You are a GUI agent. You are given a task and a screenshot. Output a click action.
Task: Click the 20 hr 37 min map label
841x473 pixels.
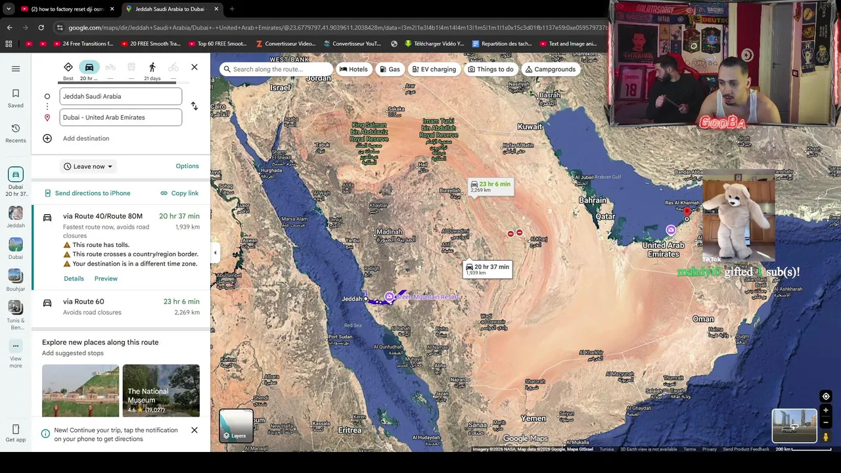[x=487, y=269]
